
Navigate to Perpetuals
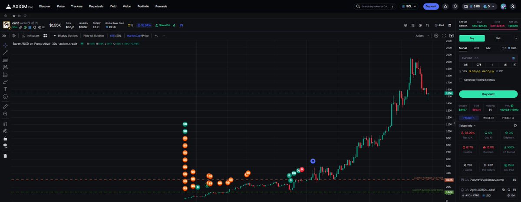point(96,7)
